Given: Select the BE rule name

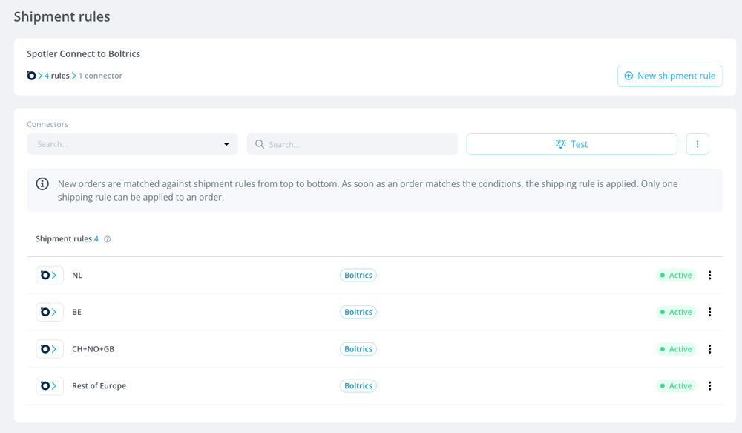Looking at the screenshot, I should click(x=76, y=312).
